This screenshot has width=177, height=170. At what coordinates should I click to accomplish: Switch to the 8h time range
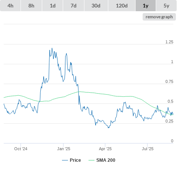[x=31, y=6]
